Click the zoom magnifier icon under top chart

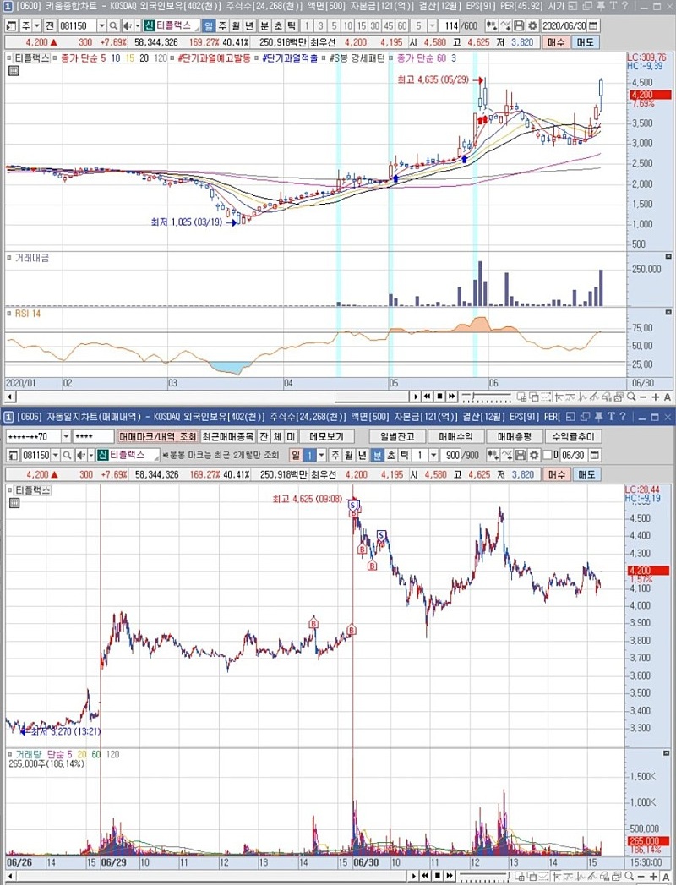[x=631, y=397]
